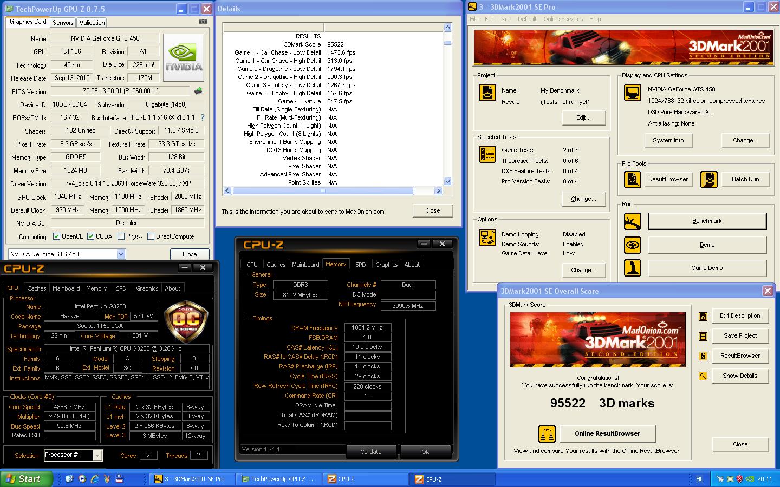Click the vertical scrollbar down arrow in Details

tap(447, 182)
